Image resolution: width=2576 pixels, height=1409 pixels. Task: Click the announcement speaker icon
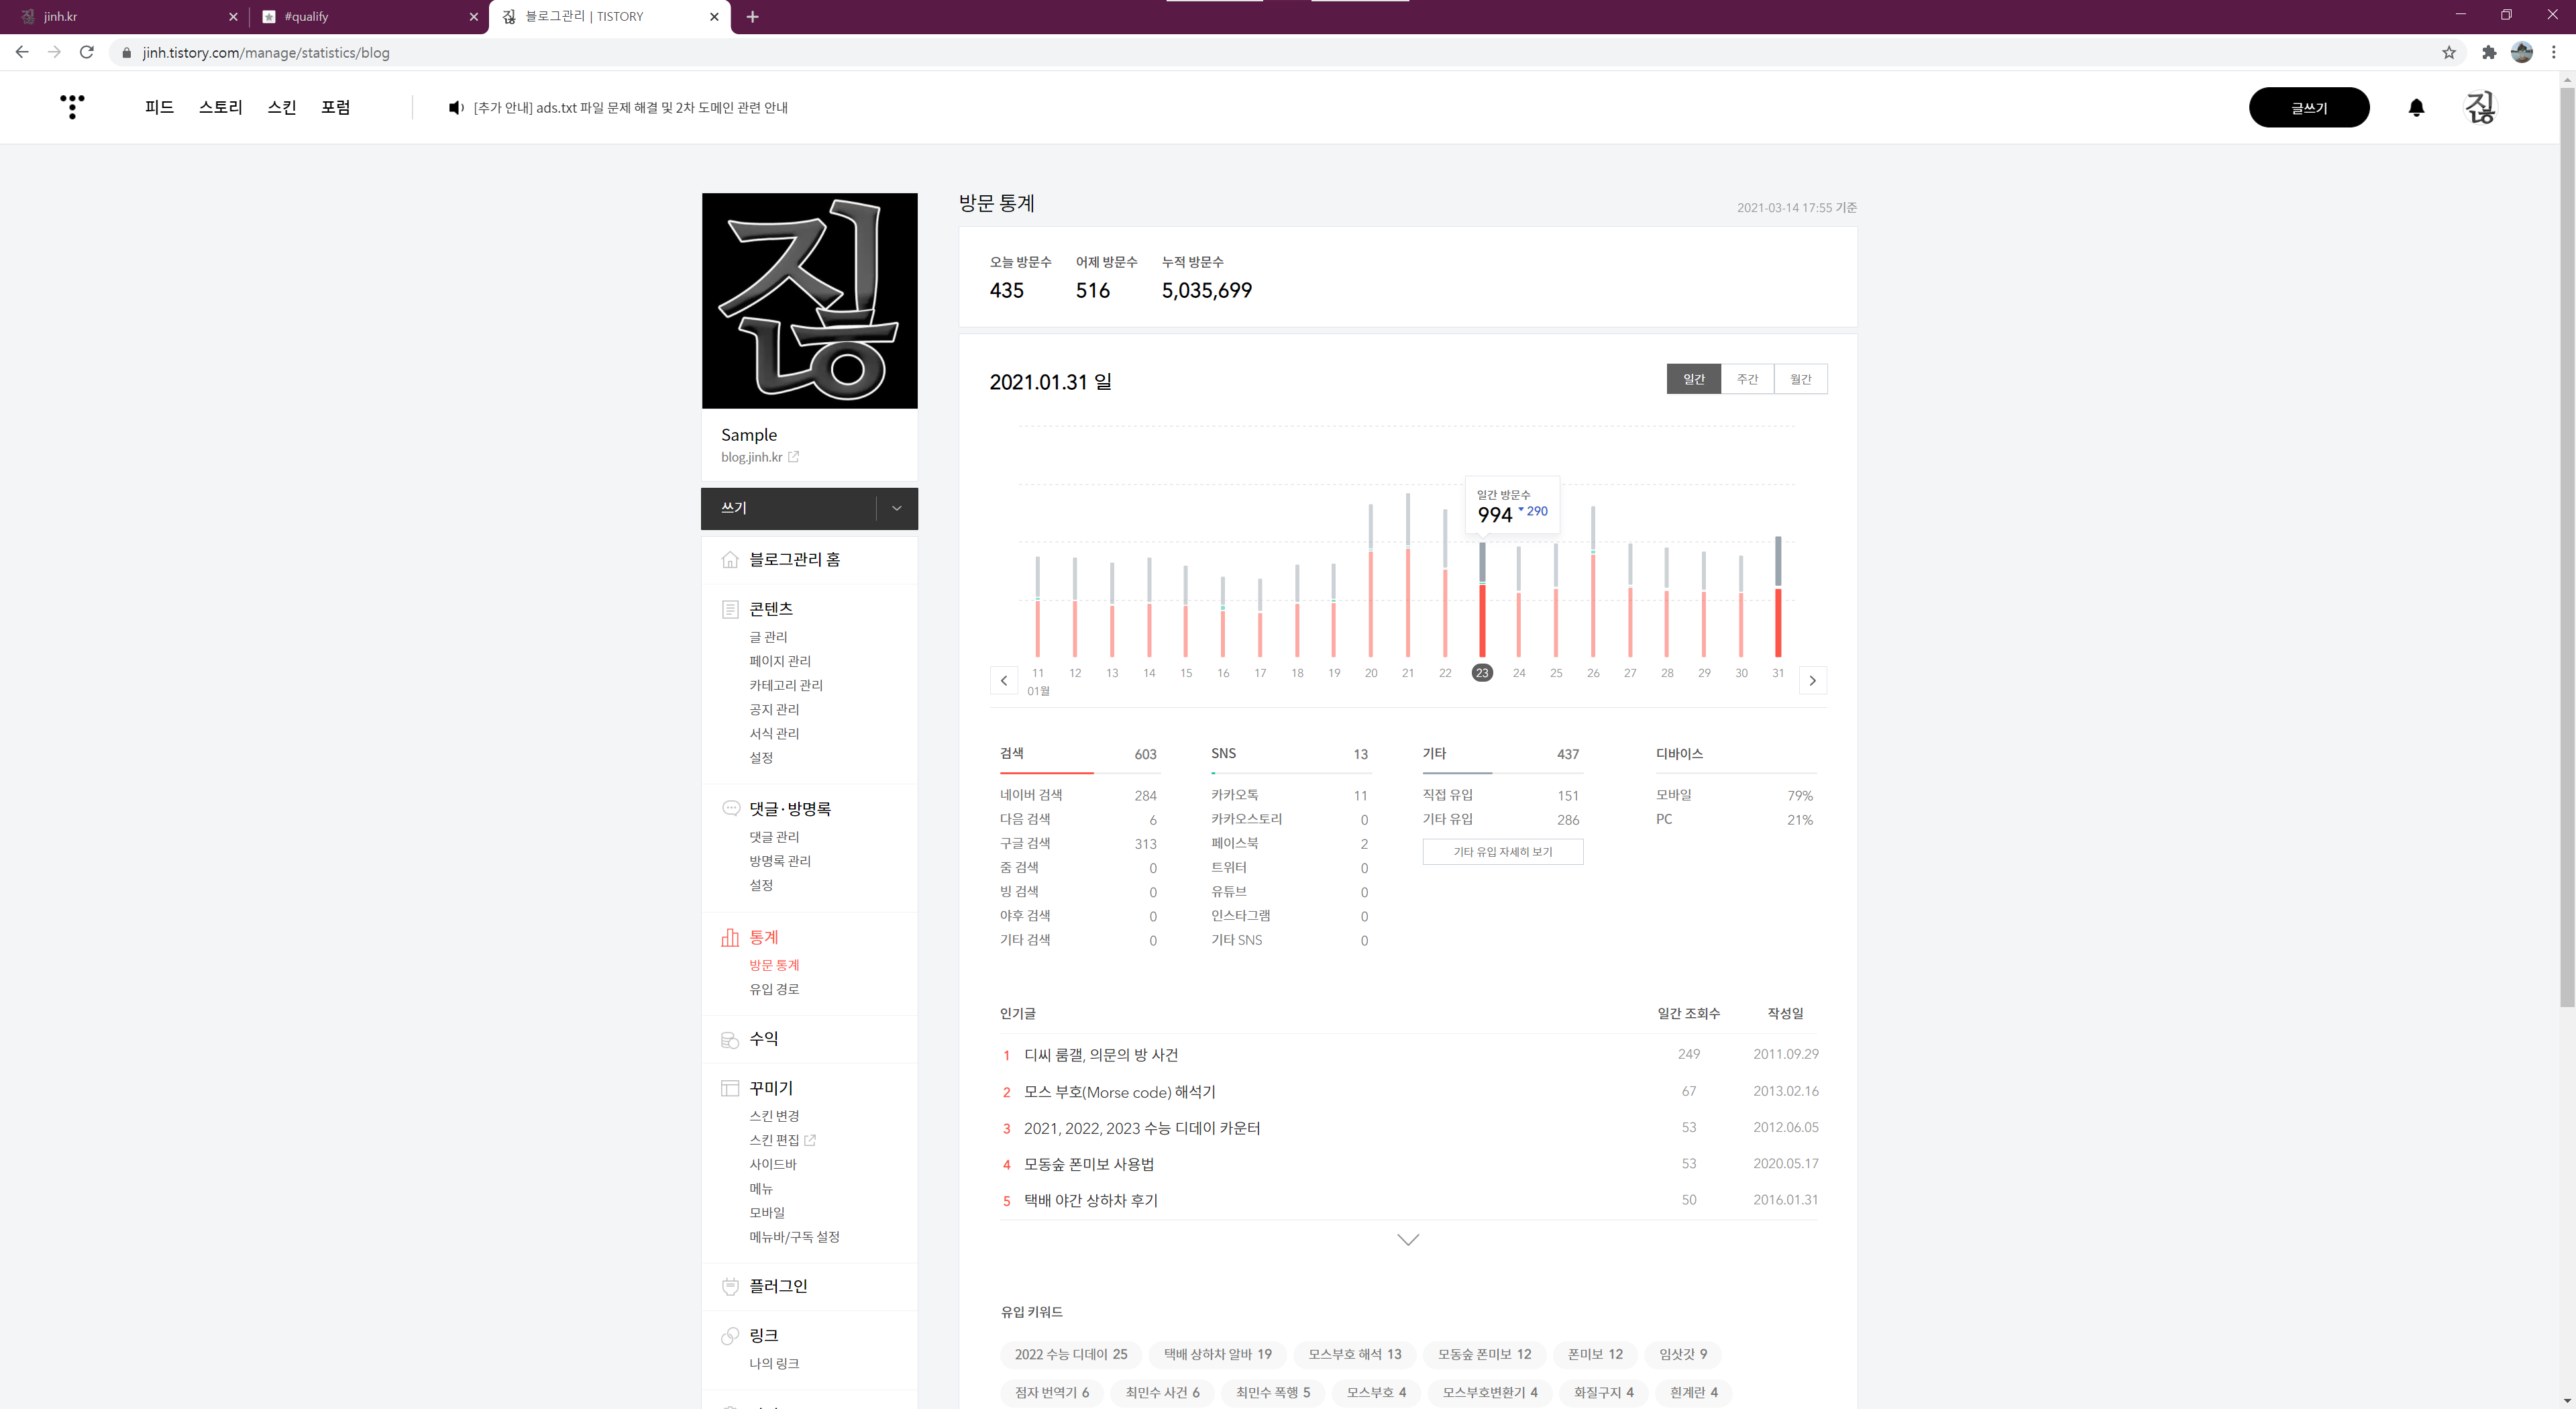pos(455,107)
